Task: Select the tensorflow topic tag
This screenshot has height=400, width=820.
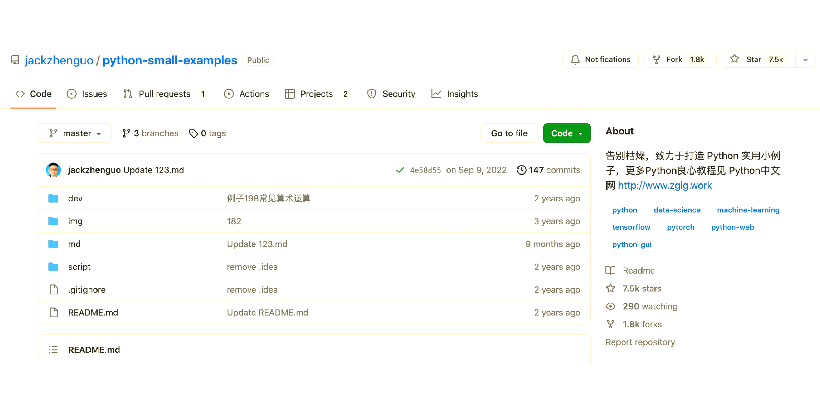Action: [631, 227]
